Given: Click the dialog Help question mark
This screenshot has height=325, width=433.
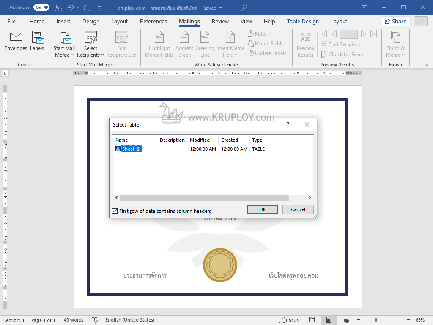Looking at the screenshot, I should (288, 124).
